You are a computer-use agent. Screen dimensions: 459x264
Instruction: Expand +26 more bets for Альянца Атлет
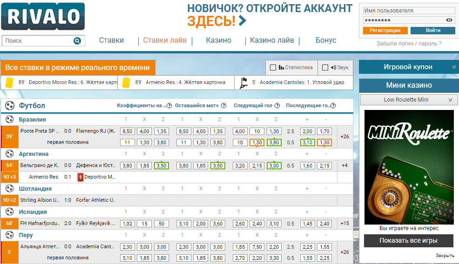344,252
